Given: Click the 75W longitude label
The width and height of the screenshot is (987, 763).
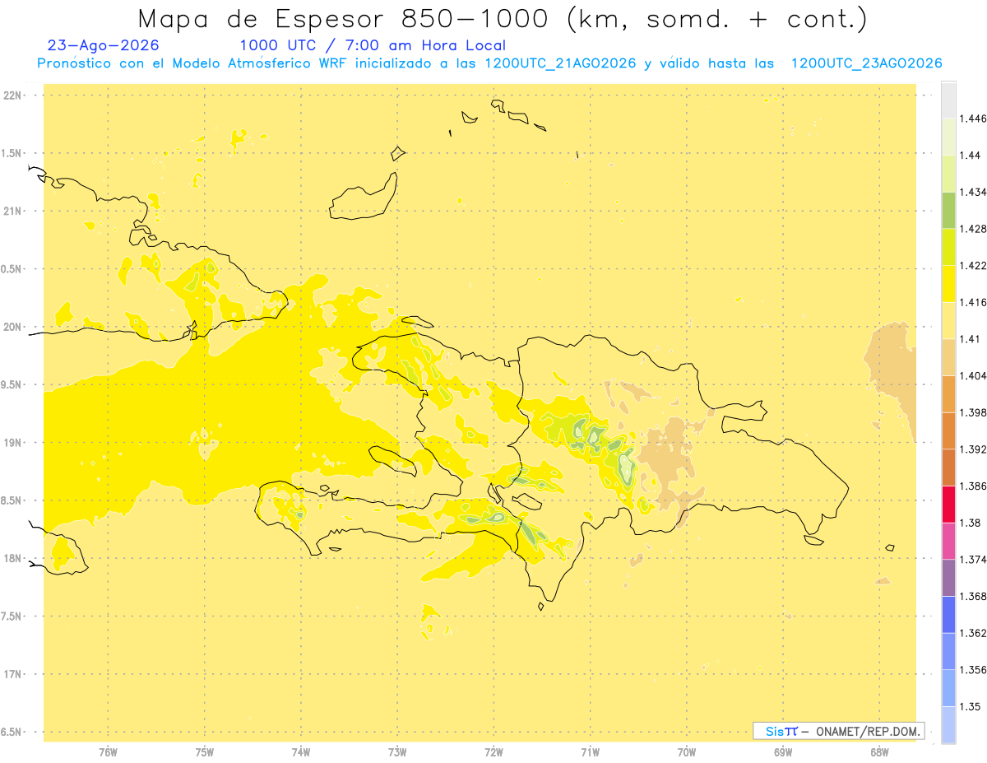Looking at the screenshot, I should click(x=205, y=752).
